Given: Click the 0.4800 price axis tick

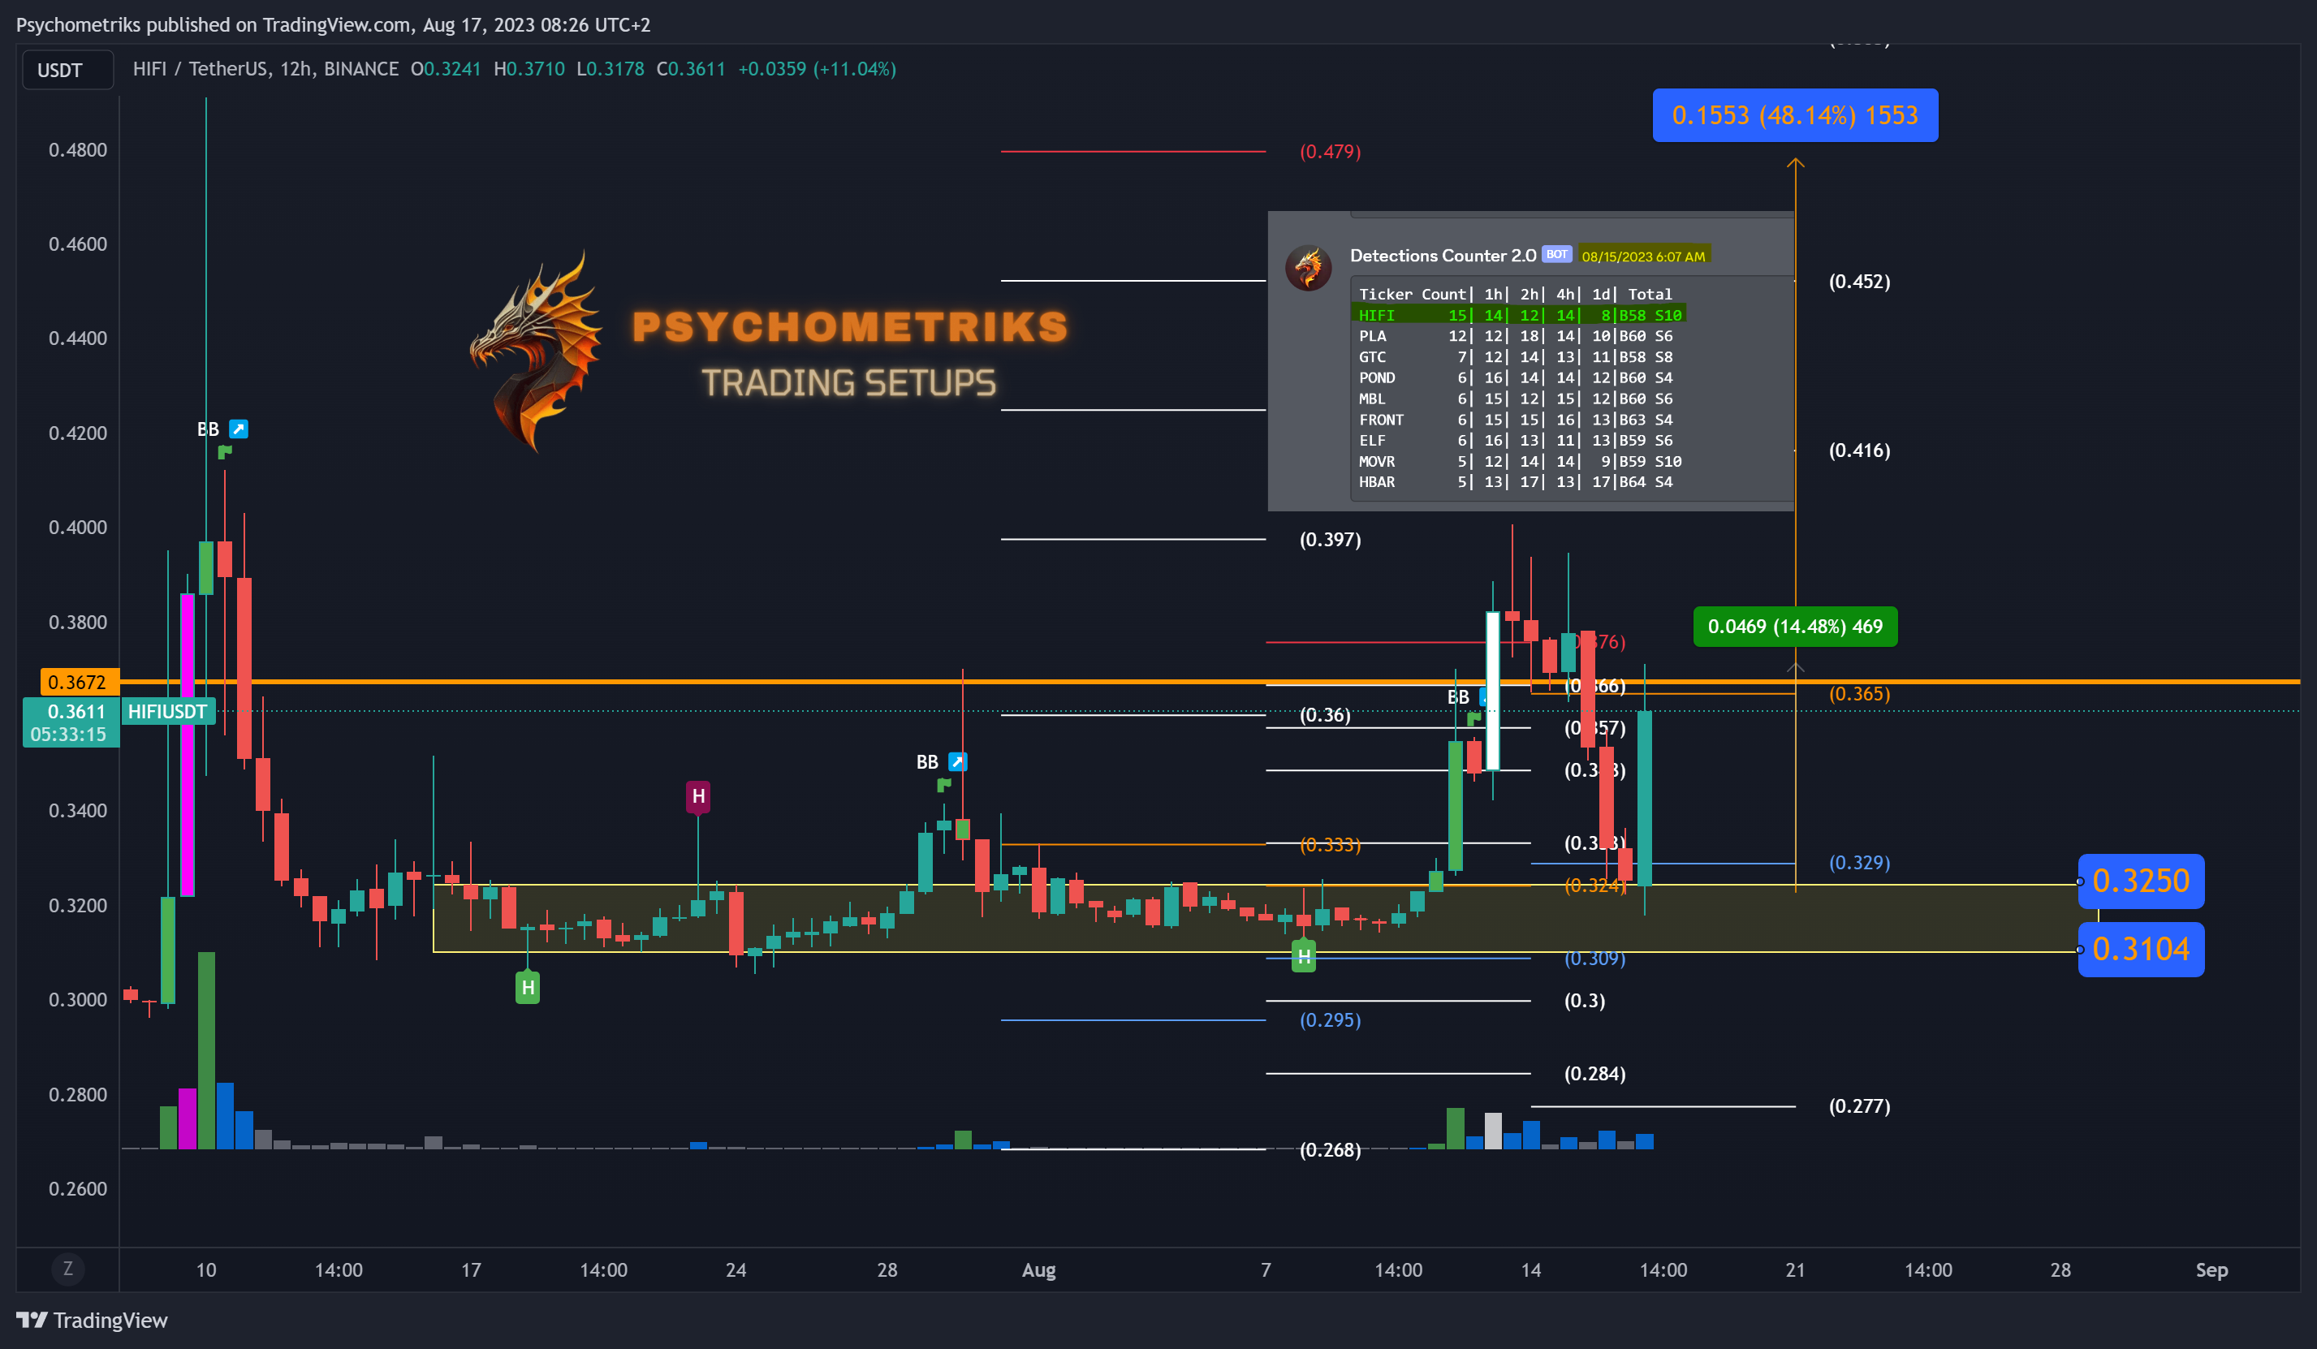Looking at the screenshot, I should pos(77,150).
